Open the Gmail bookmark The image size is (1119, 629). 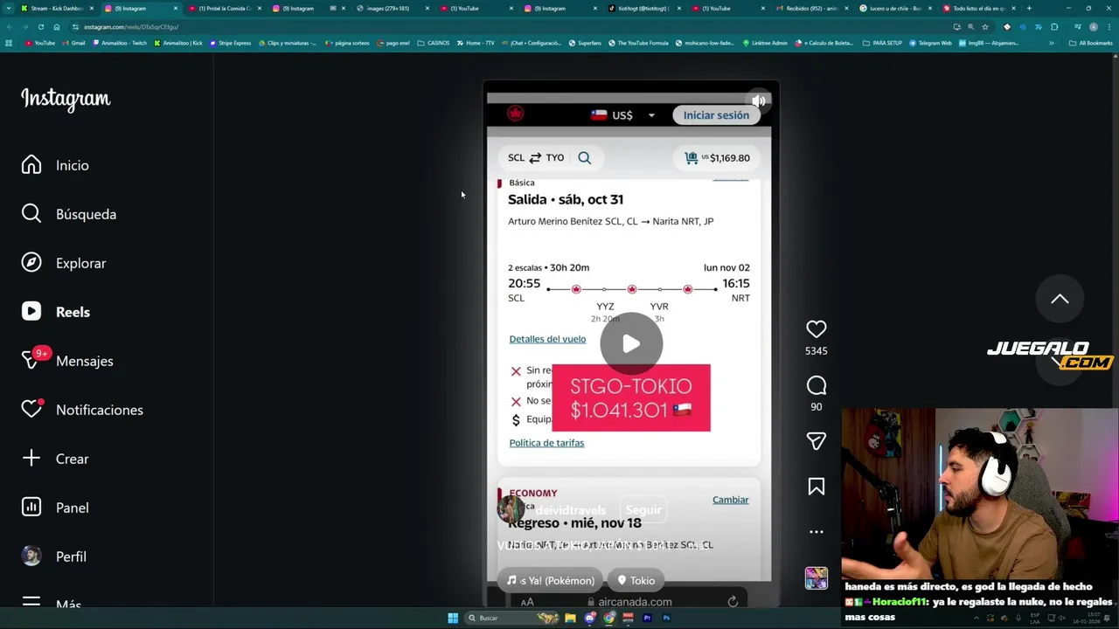(73, 43)
